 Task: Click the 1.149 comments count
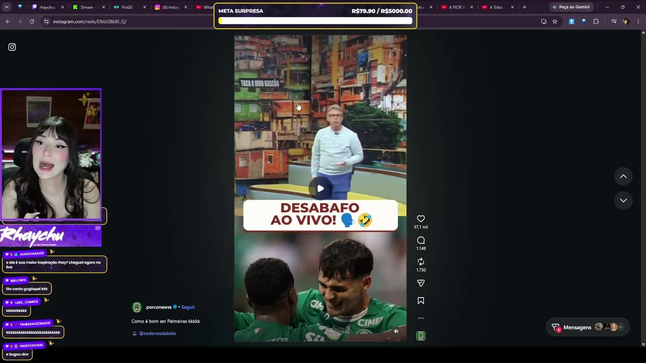coord(421,249)
